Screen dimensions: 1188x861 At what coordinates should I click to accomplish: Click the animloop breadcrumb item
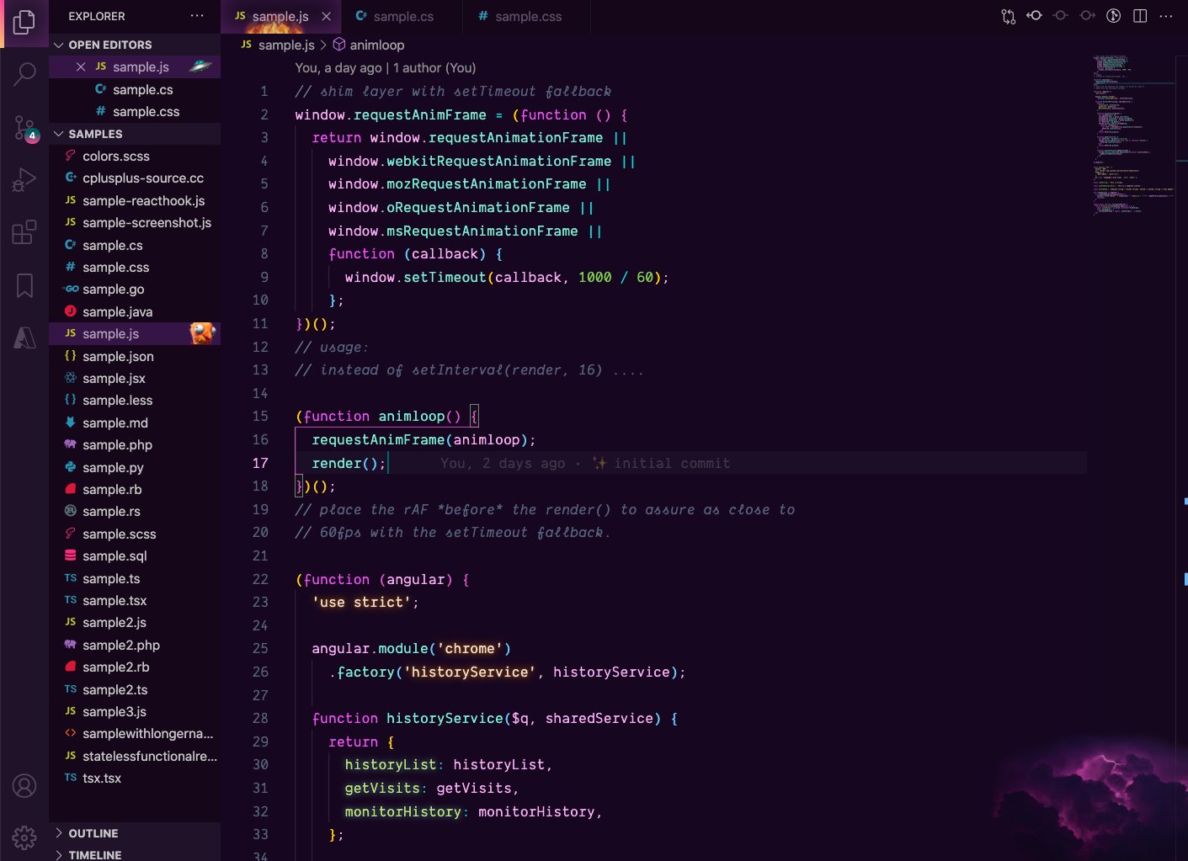coord(376,45)
